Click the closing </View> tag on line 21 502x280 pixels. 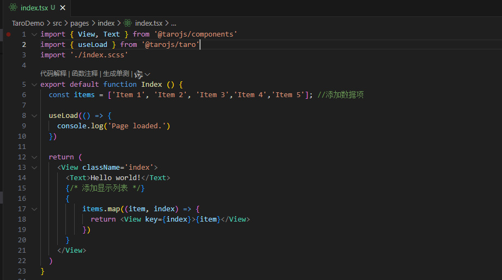tap(72, 251)
